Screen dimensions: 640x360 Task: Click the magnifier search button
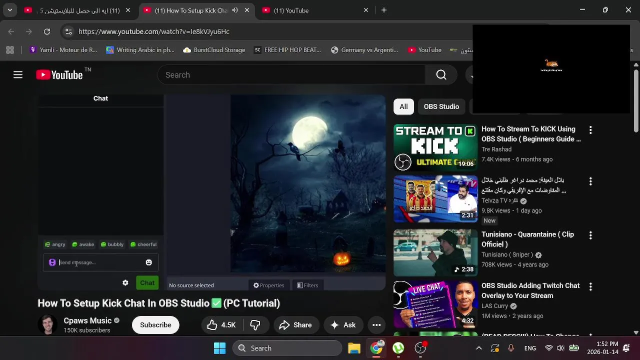(441, 75)
